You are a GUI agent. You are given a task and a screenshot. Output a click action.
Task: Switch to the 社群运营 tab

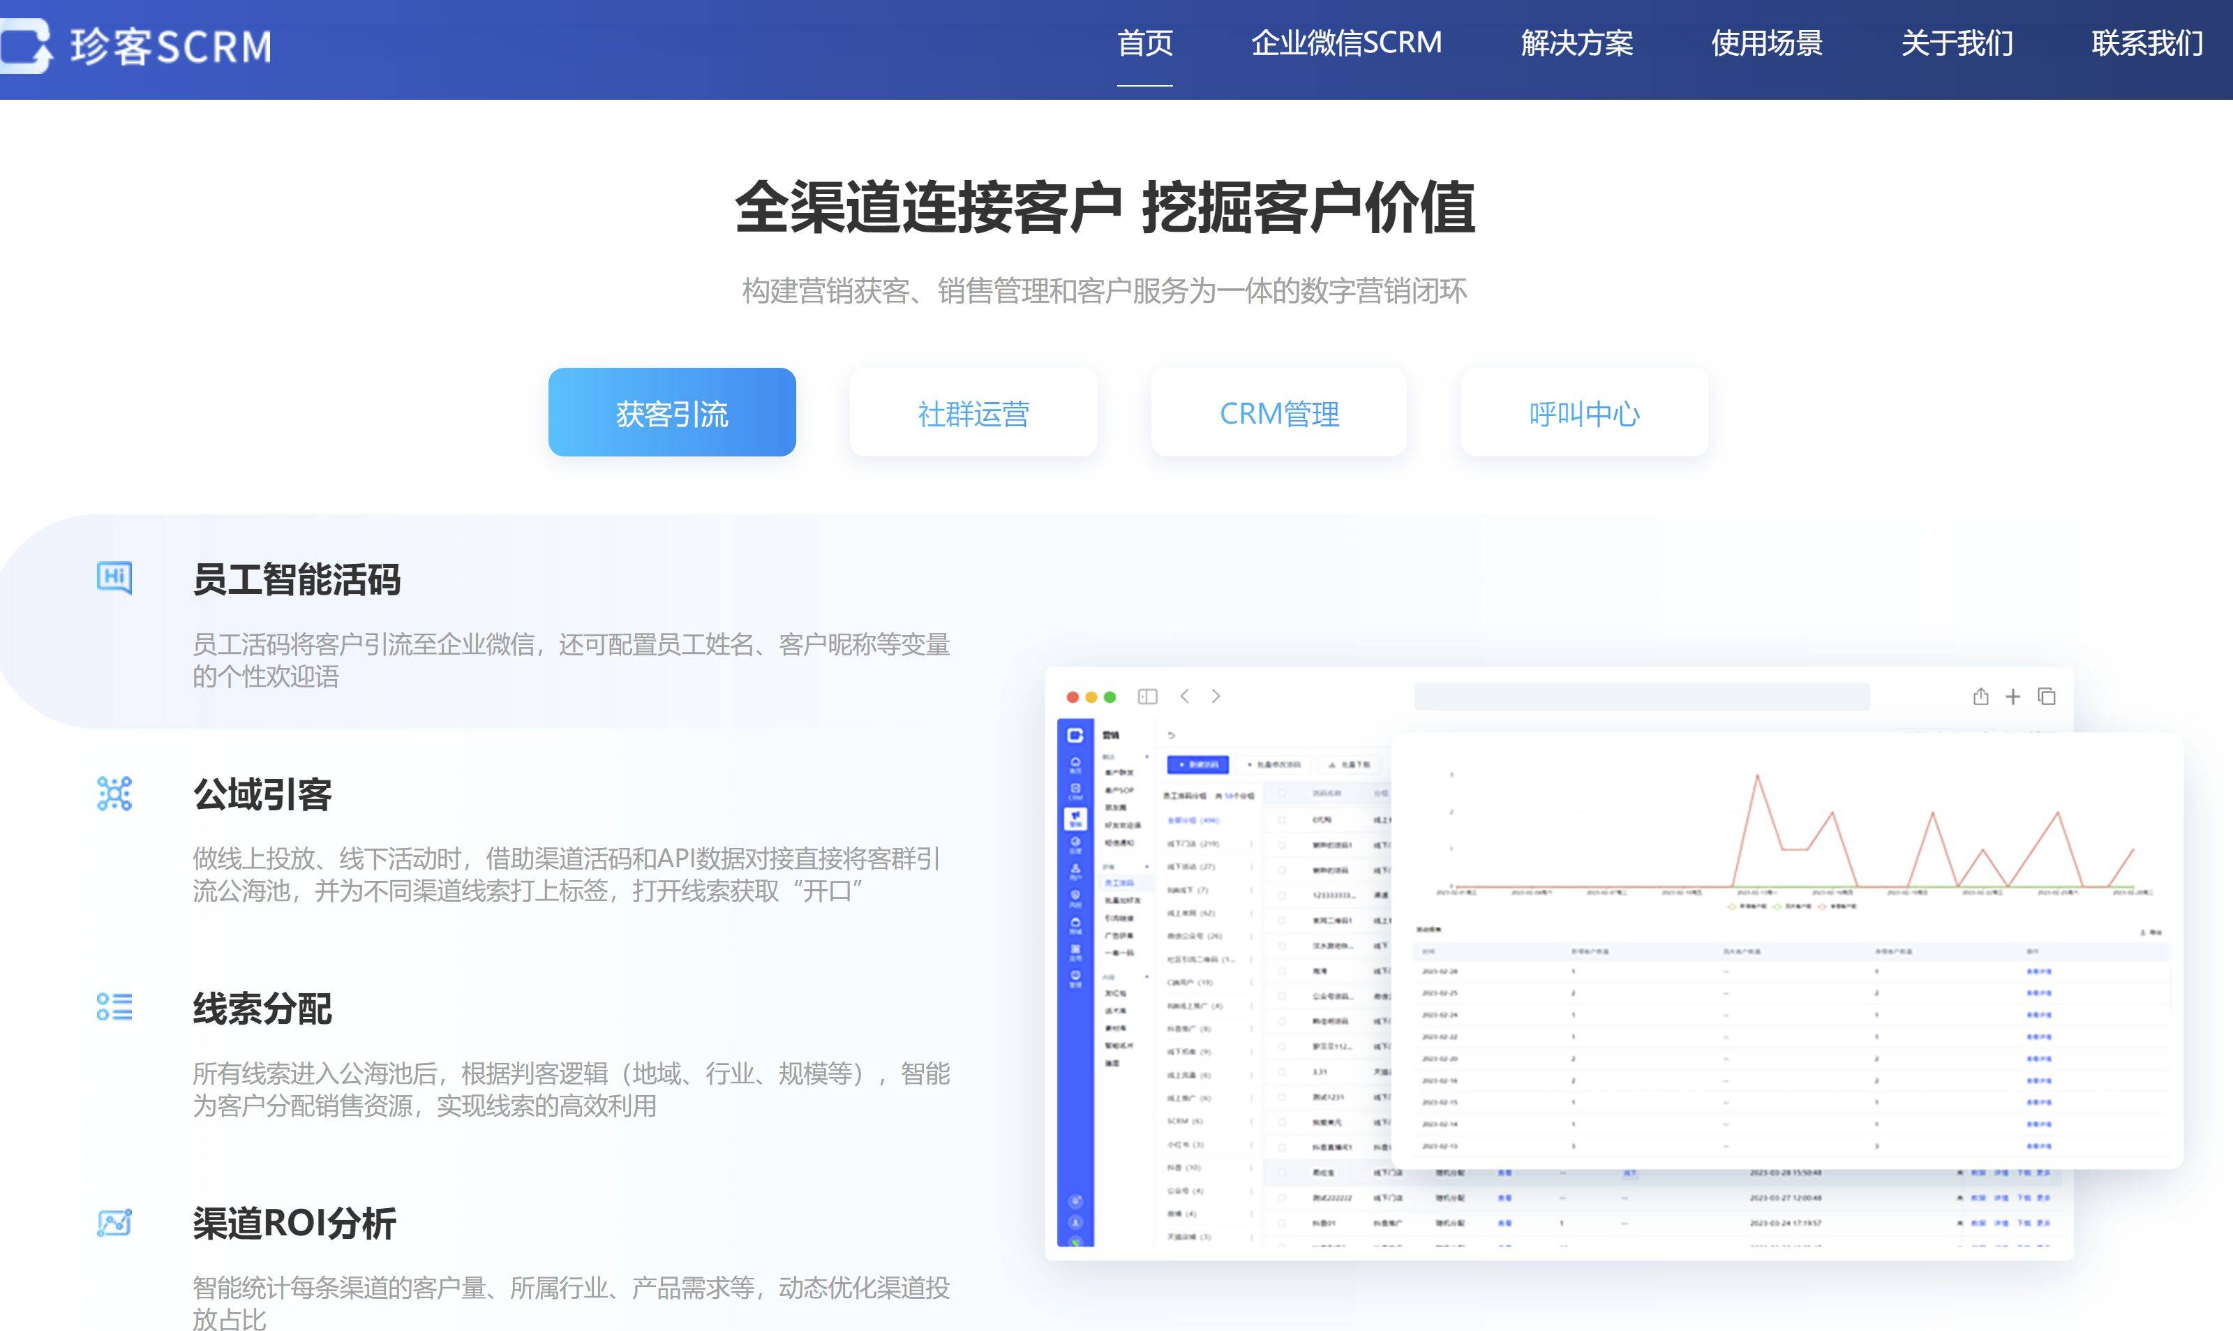tap(973, 412)
